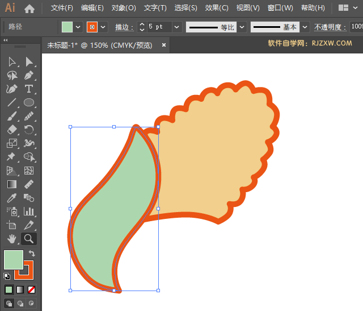Set paint mode to None
The image size is (363, 311).
(x=32, y=289)
